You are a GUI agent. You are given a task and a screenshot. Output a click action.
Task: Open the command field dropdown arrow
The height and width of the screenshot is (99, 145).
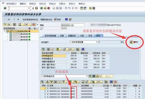[29, 8]
